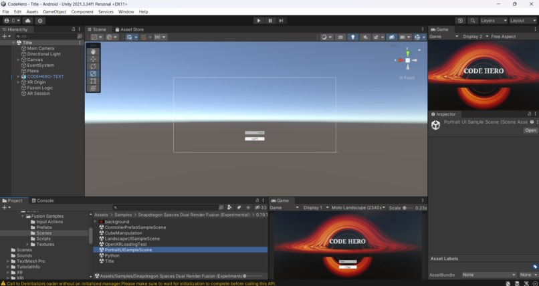Toggle scene visibility (crossed eye) in Scene toolbar
This screenshot has height=286, width=539.
pyautogui.click(x=391, y=37)
